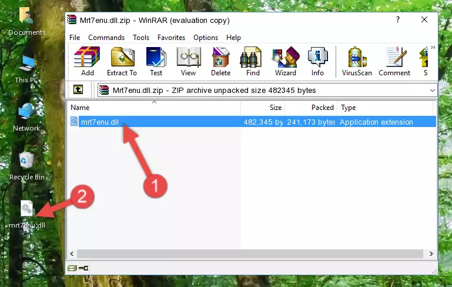Click the horizontal scrollbar thumb

pyautogui.click(x=250, y=253)
